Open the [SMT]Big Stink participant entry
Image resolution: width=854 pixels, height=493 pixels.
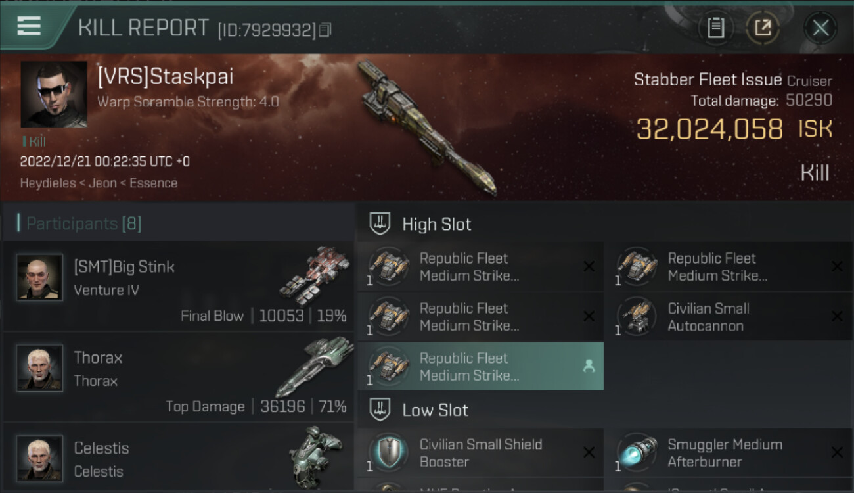click(178, 286)
